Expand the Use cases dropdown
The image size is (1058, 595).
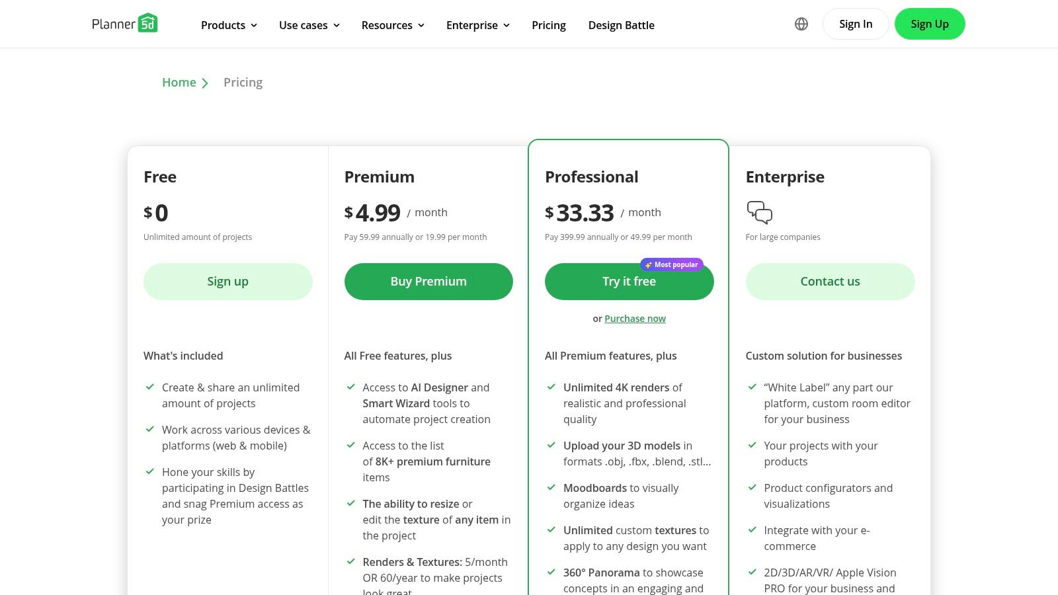coord(309,25)
